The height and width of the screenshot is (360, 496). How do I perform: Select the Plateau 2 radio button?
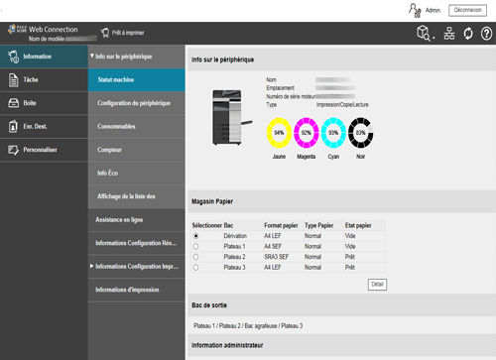[195, 257]
